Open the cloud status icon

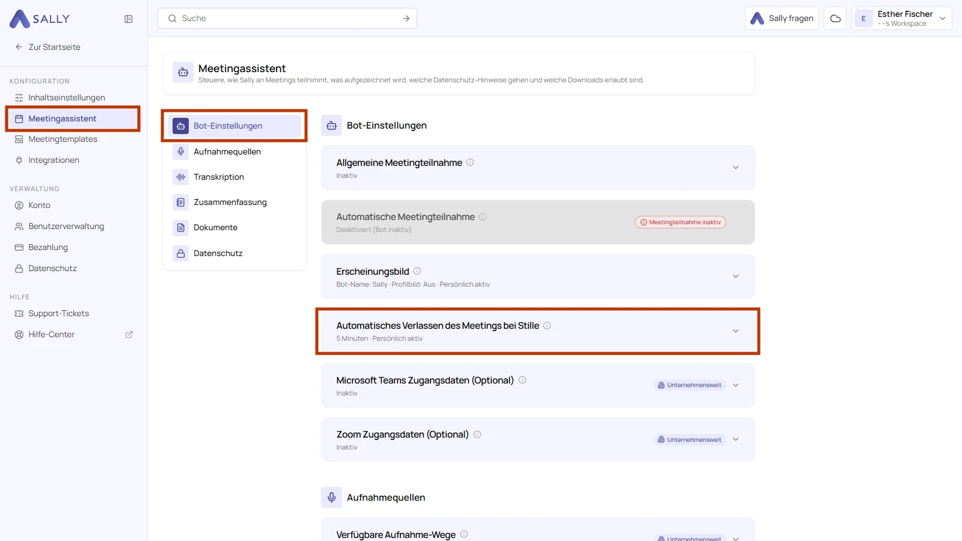point(835,19)
